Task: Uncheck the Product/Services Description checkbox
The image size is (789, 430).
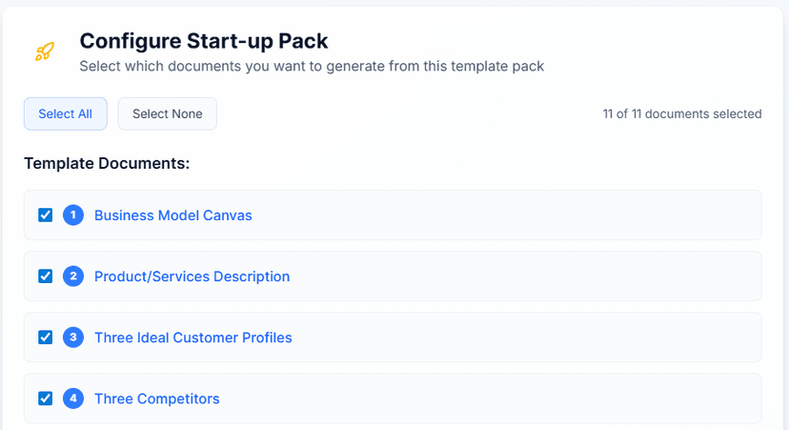Action: point(46,276)
